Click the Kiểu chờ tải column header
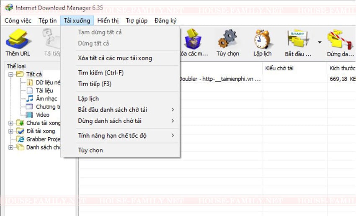 [295, 68]
